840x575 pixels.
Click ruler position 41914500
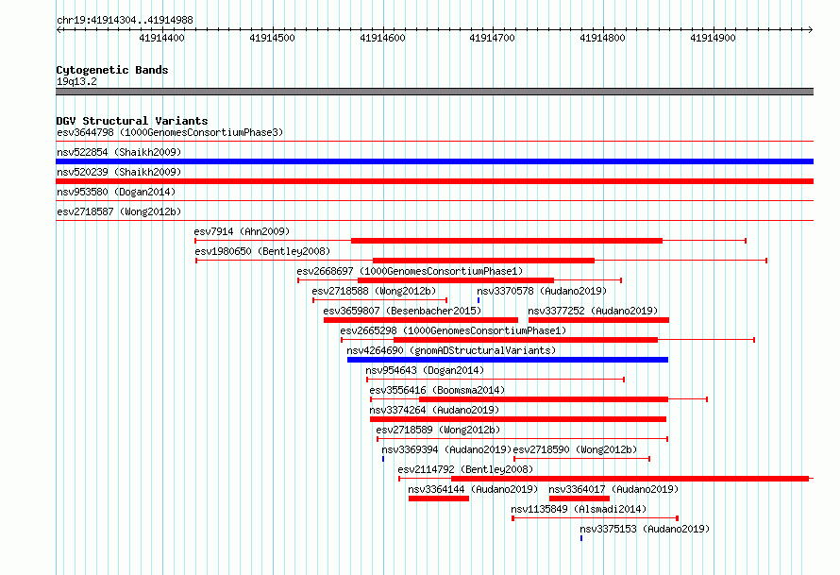(x=272, y=38)
